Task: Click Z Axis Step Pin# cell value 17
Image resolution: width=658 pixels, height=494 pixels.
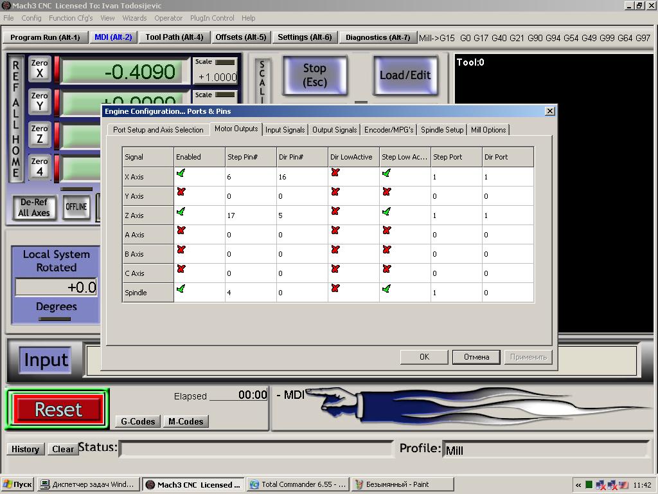Action: (x=251, y=215)
